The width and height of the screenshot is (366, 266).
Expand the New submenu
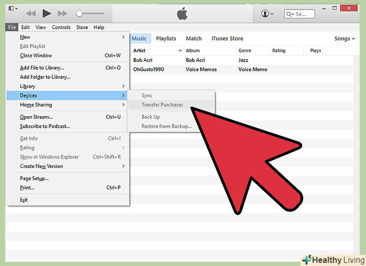[68, 37]
